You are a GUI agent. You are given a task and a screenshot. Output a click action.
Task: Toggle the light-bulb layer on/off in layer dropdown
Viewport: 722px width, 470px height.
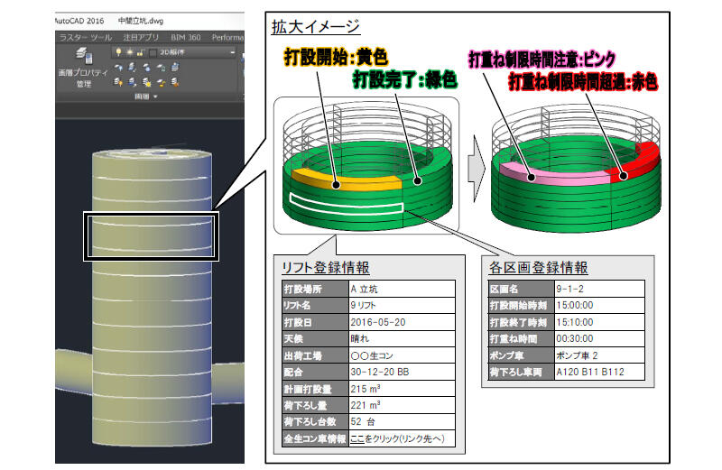pos(119,52)
